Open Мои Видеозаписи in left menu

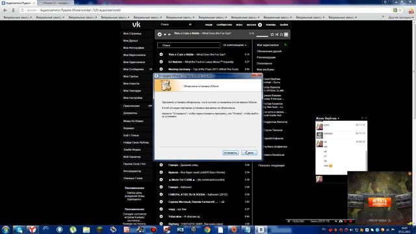coord(135,55)
